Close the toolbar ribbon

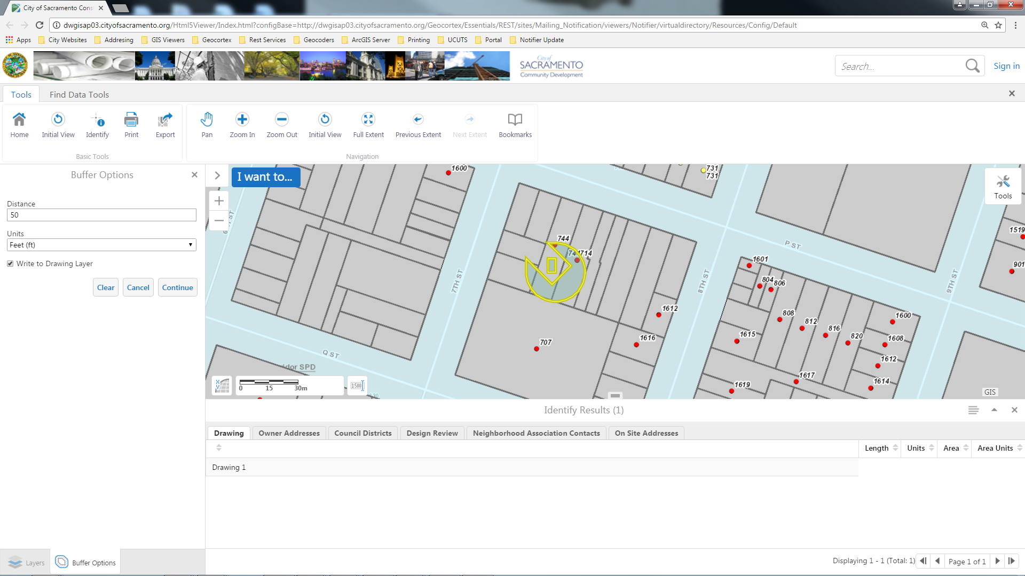point(1012,93)
